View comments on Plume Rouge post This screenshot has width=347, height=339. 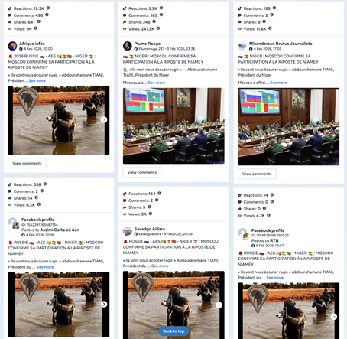142,172
